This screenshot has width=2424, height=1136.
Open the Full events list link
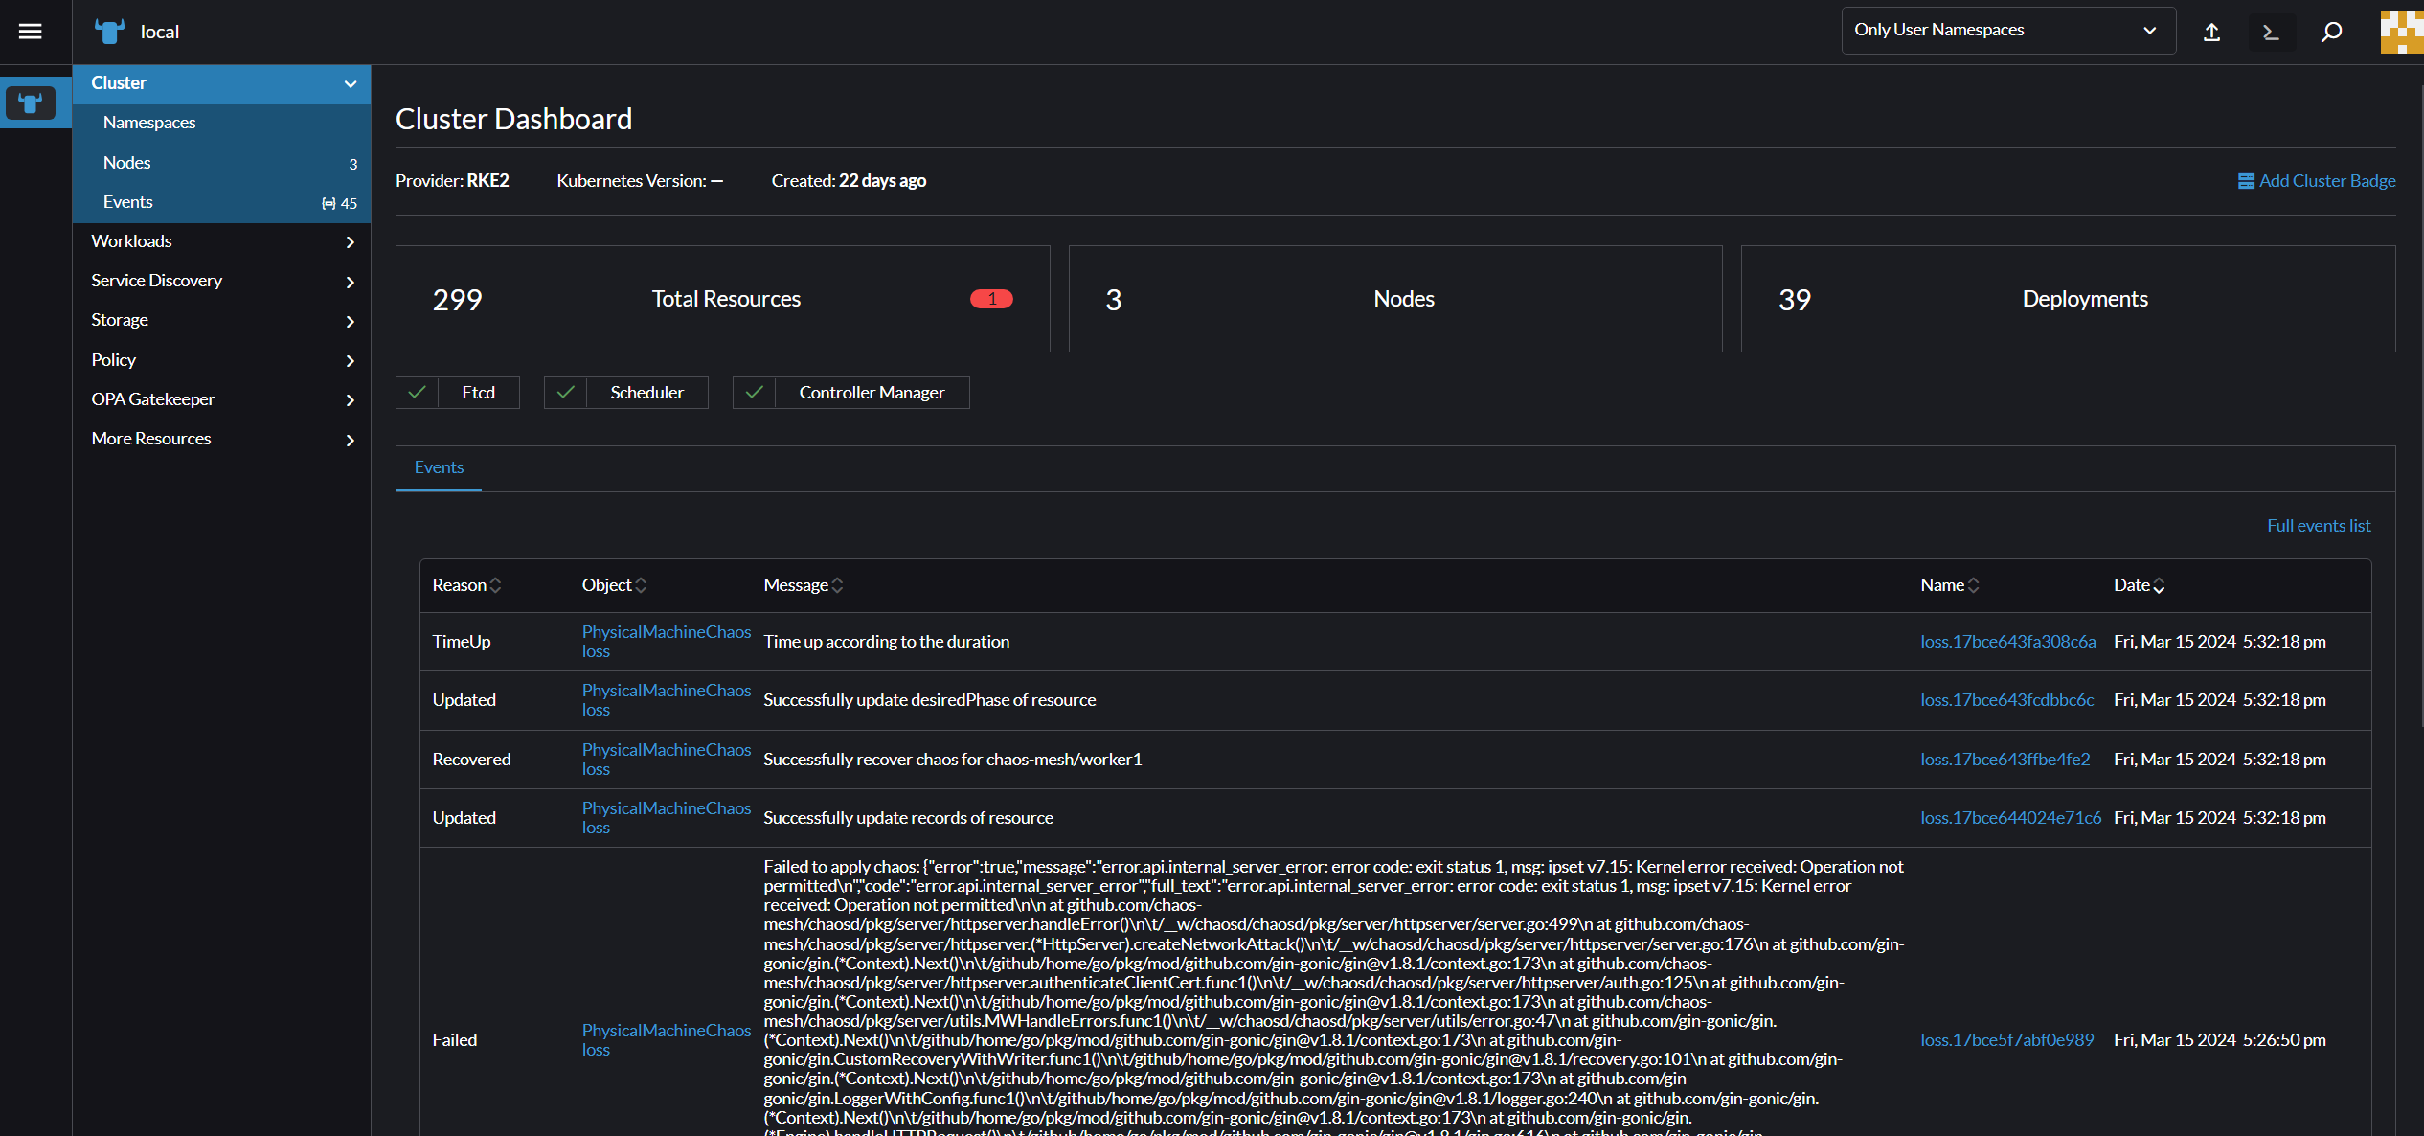(2318, 526)
